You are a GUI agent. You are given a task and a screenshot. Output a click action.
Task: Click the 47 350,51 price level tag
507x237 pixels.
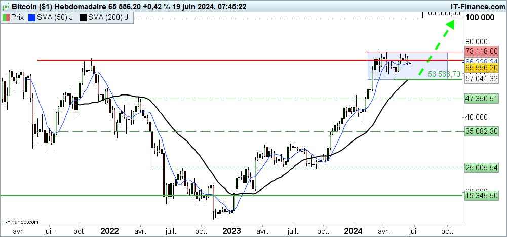pos(482,99)
